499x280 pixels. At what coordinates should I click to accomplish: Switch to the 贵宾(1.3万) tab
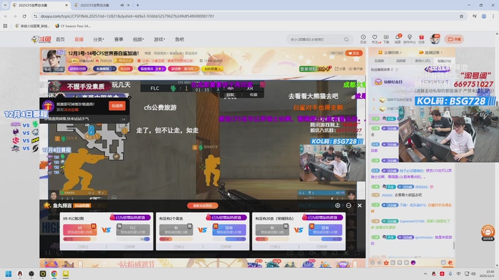tap(423, 60)
